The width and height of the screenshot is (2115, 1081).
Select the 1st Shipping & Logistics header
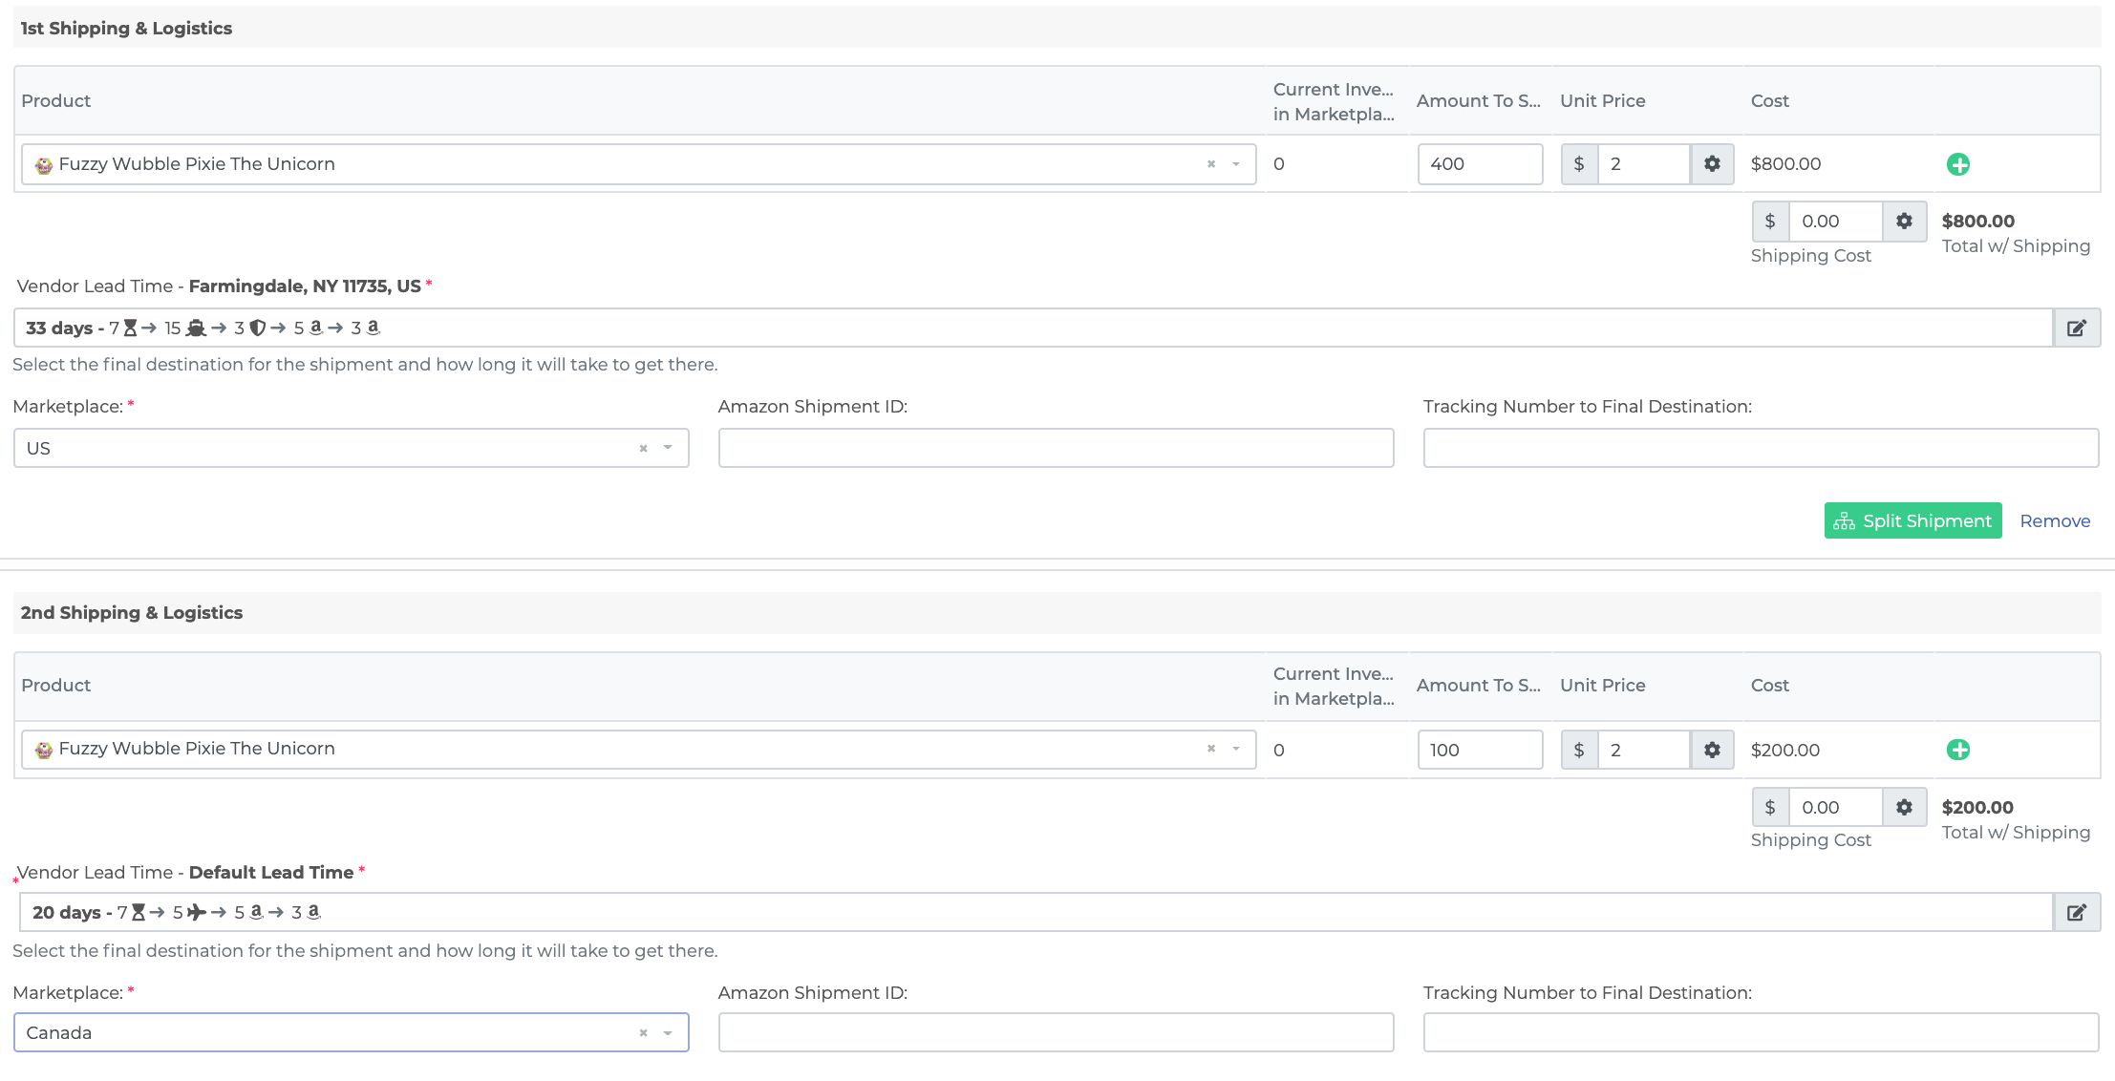pos(125,28)
